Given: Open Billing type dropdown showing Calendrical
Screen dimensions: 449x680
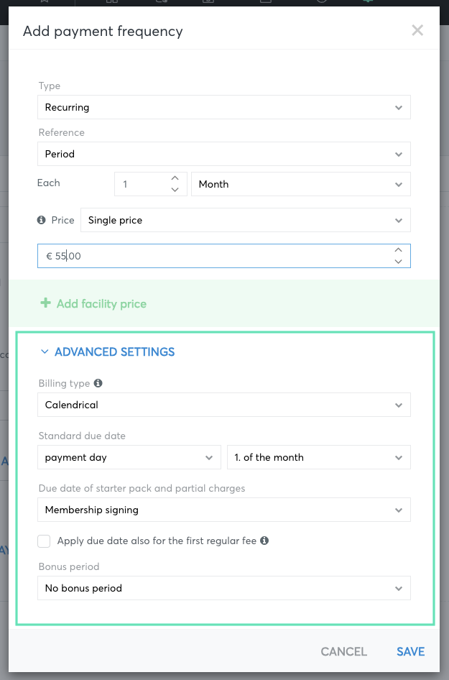Looking at the screenshot, I should pyautogui.click(x=224, y=405).
